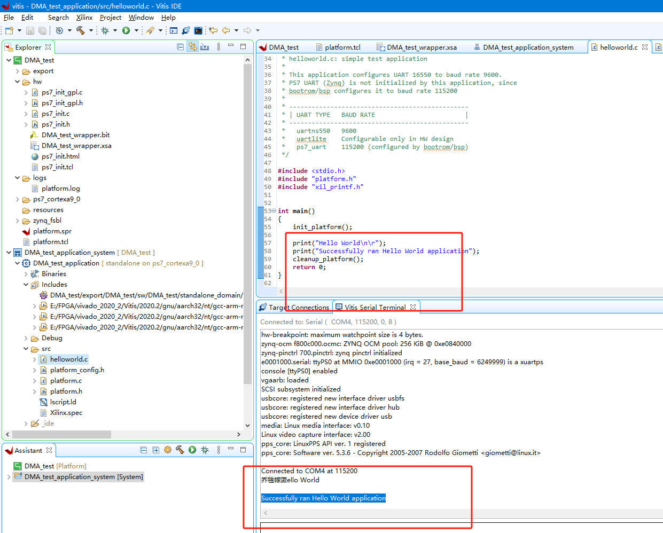Open the Xilinx menu

84,18
